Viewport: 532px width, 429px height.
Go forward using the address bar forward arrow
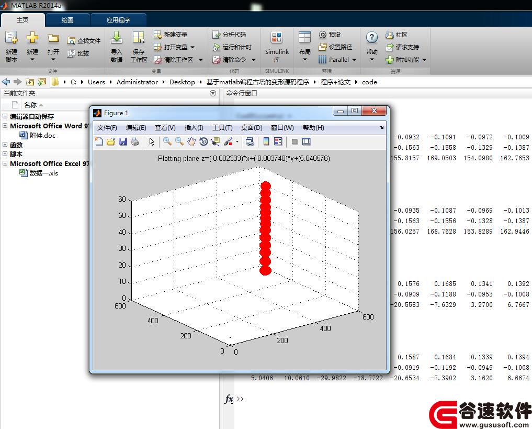[18, 82]
